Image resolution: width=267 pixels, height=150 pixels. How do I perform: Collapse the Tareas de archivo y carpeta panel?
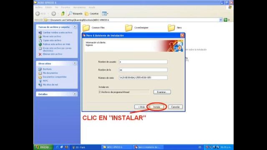75,27
